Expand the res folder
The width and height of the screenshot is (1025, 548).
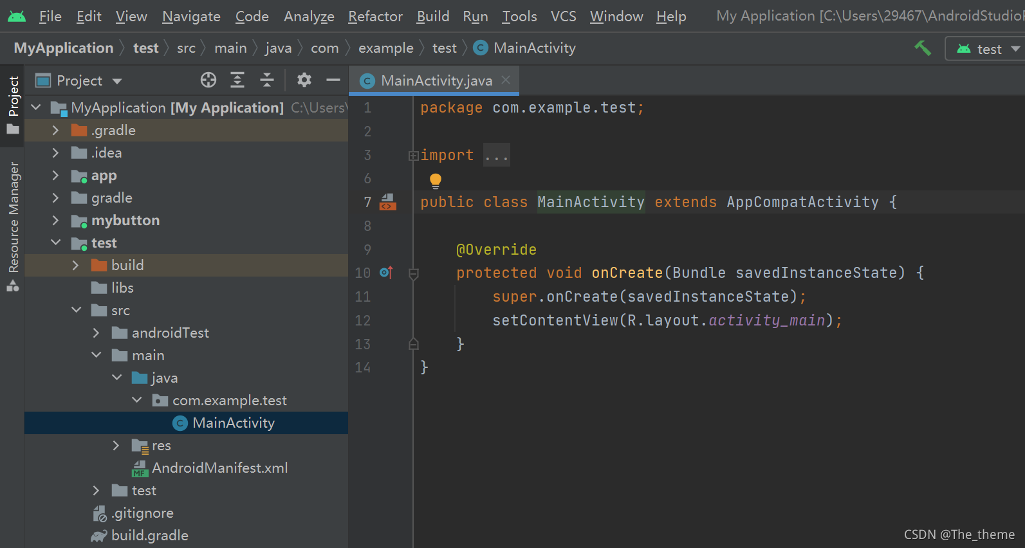[116, 445]
